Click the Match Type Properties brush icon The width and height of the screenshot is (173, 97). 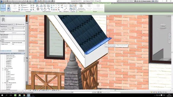point(19,10)
